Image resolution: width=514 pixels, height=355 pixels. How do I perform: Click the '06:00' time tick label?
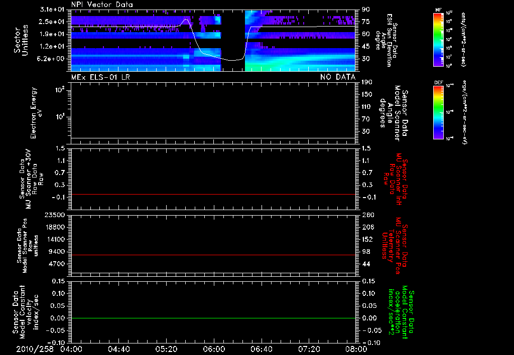pyautogui.click(x=214, y=349)
